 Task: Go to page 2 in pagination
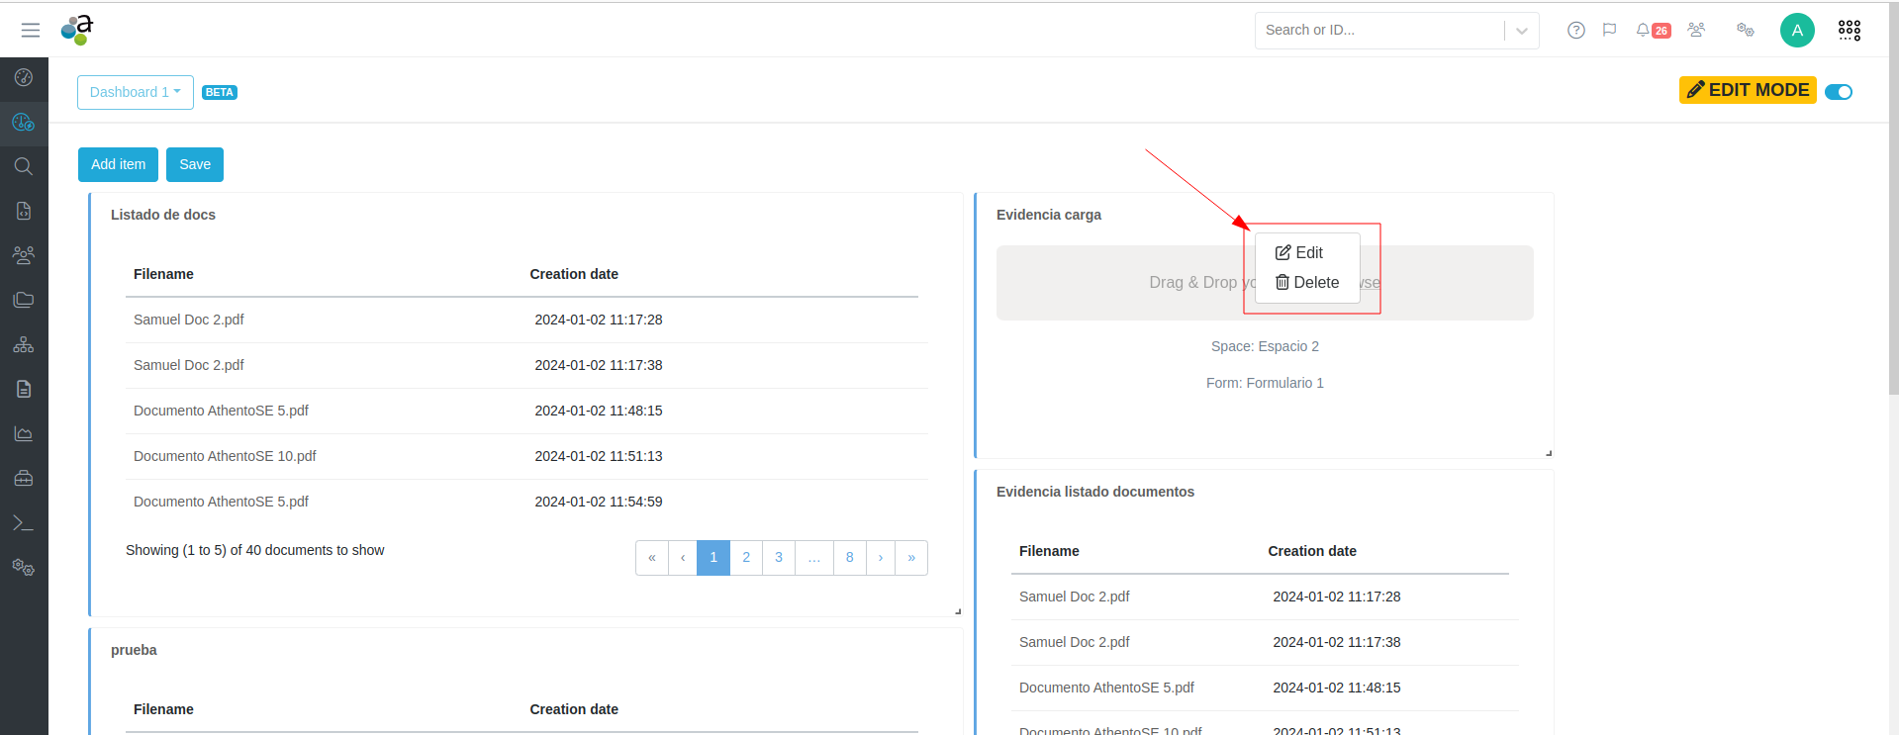click(746, 558)
